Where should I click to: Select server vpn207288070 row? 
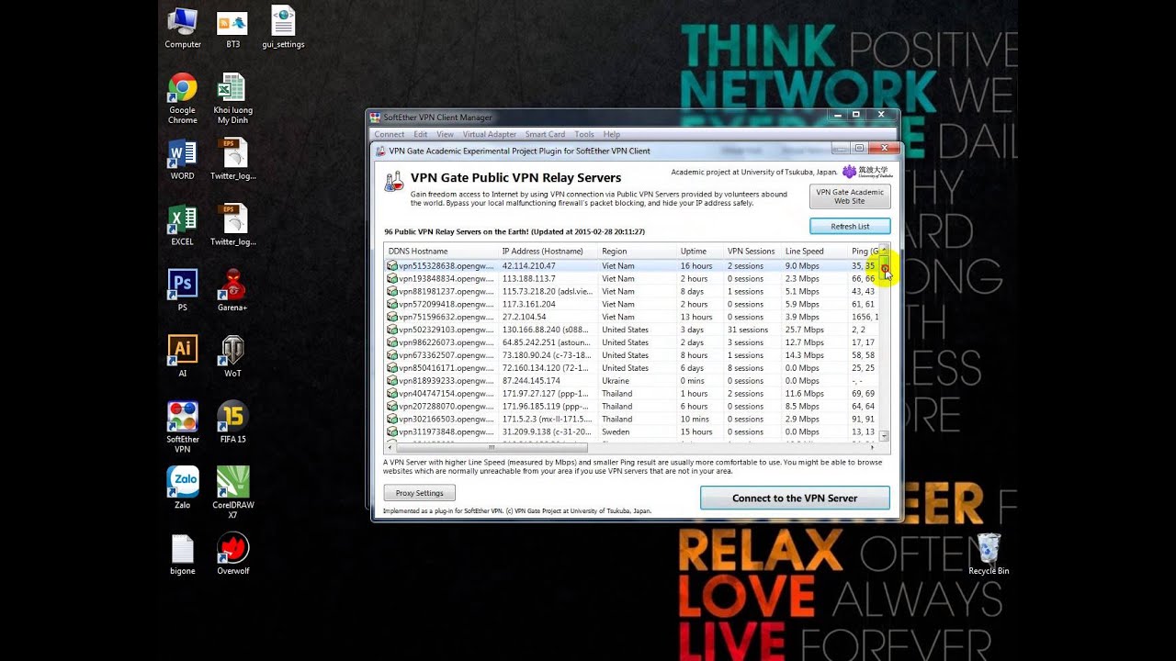631,407
